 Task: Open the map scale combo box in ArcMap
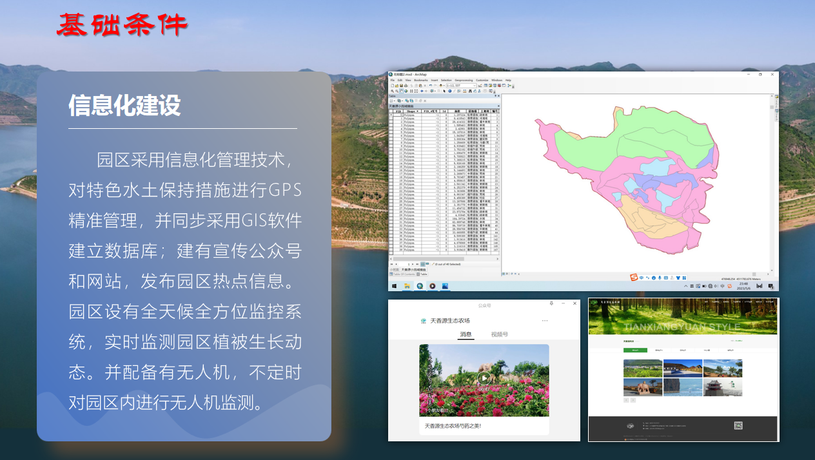pyautogui.click(x=461, y=86)
